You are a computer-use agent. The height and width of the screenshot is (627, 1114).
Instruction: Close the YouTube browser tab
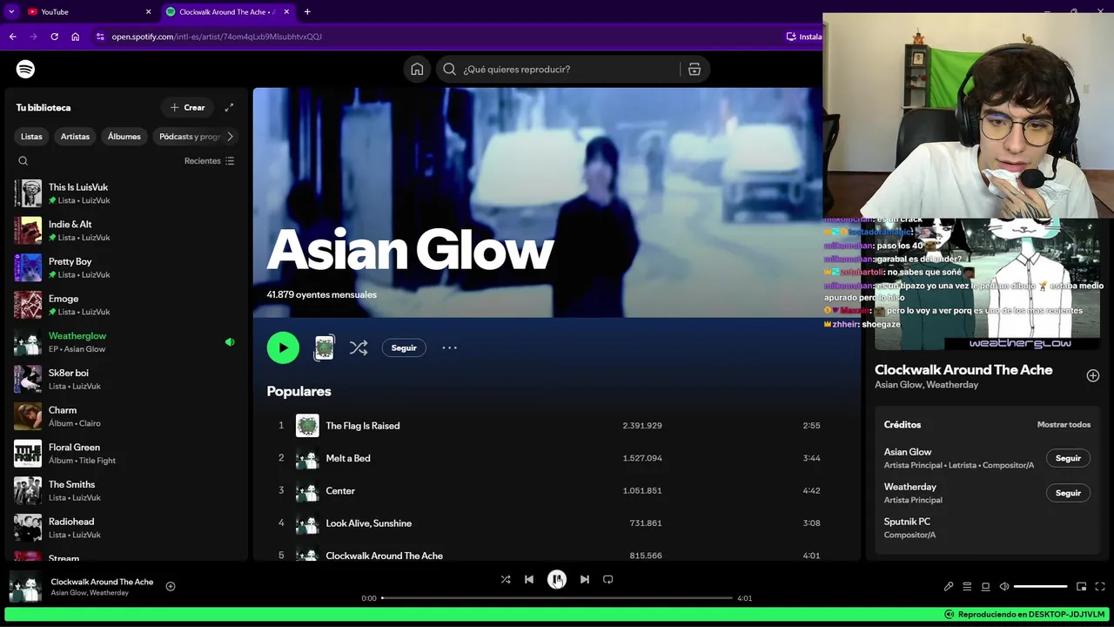click(148, 11)
